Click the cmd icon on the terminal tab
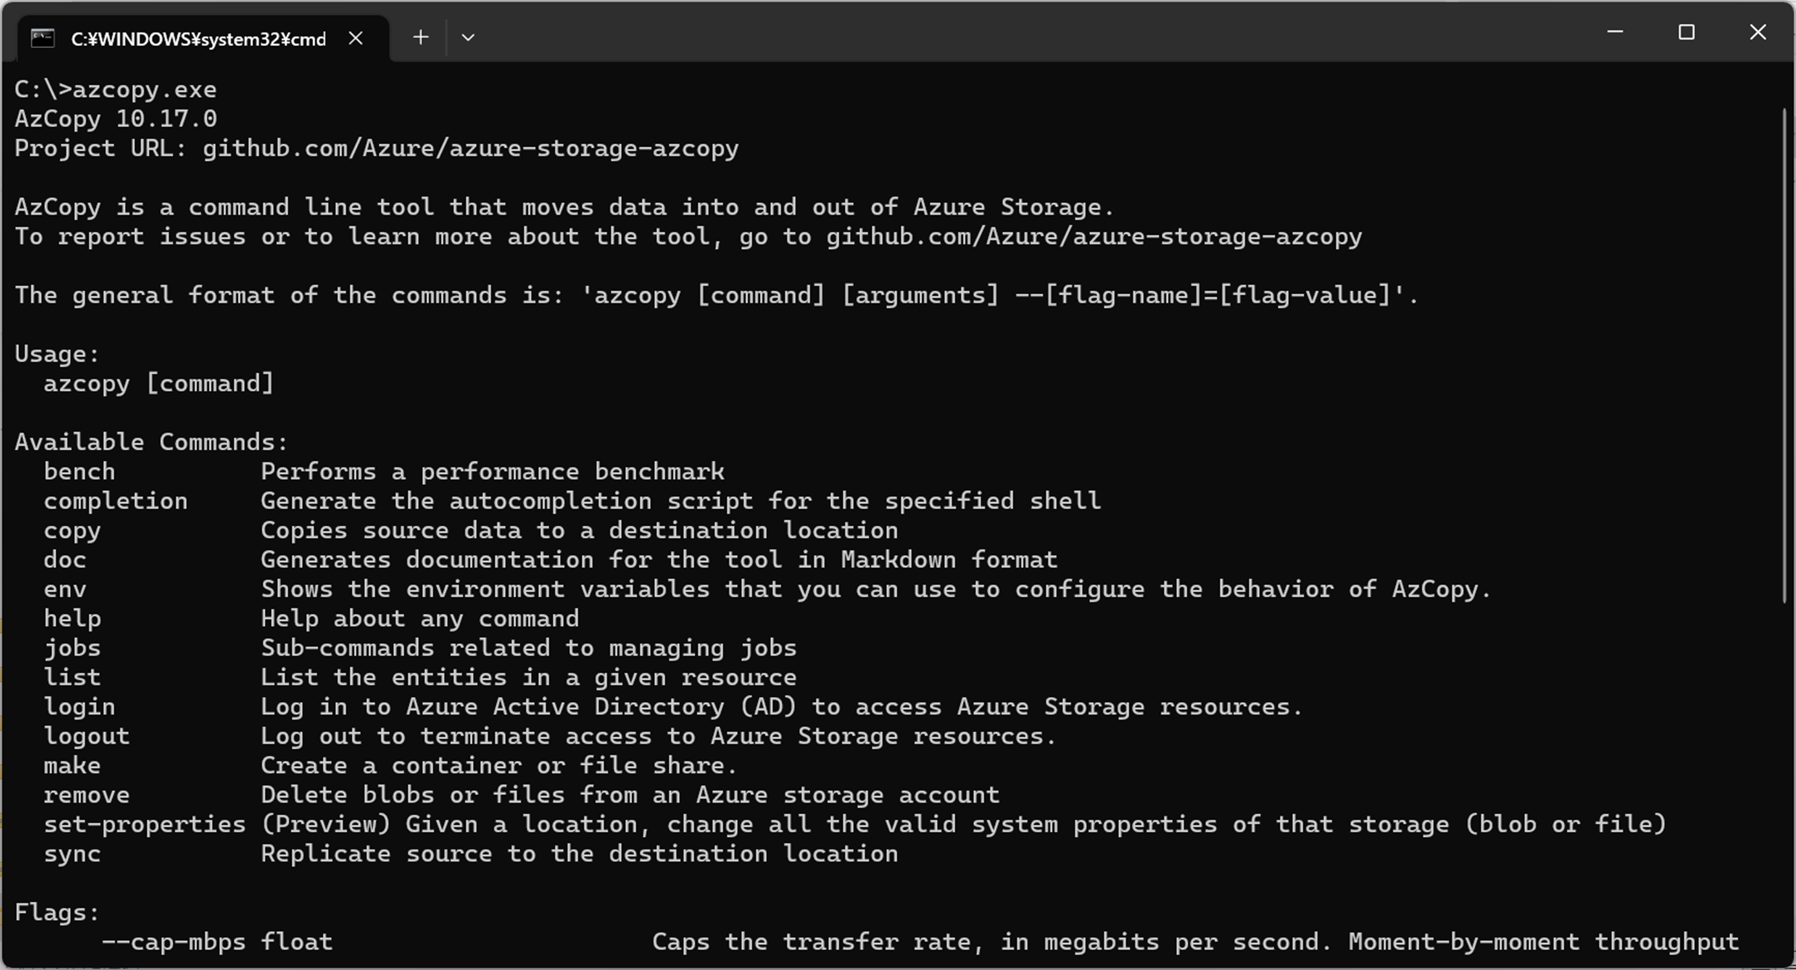Viewport: 1796px width, 970px height. (43, 38)
